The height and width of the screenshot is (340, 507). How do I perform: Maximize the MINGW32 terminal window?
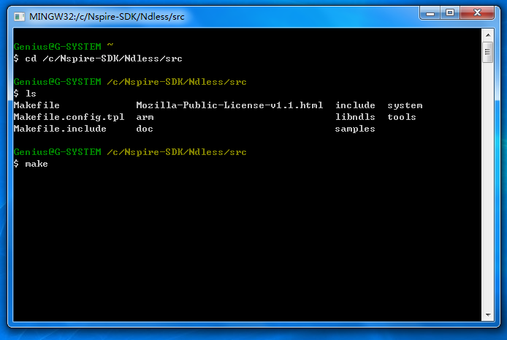[x=450, y=13]
